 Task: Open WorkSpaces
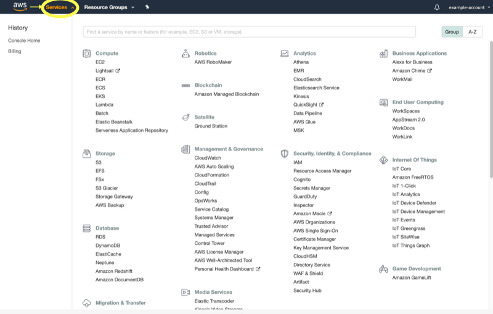(406, 111)
